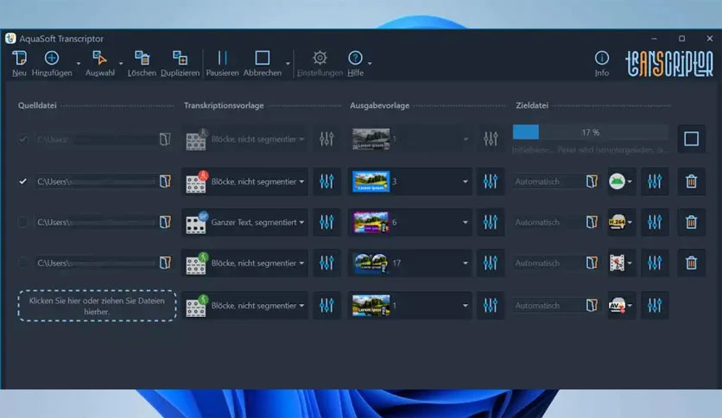The width and height of the screenshot is (722, 418).
Task: Click the Neu toolbar icon
Action: pyautogui.click(x=19, y=58)
